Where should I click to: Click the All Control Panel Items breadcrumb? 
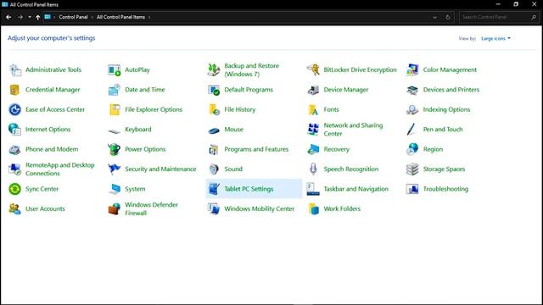point(120,17)
